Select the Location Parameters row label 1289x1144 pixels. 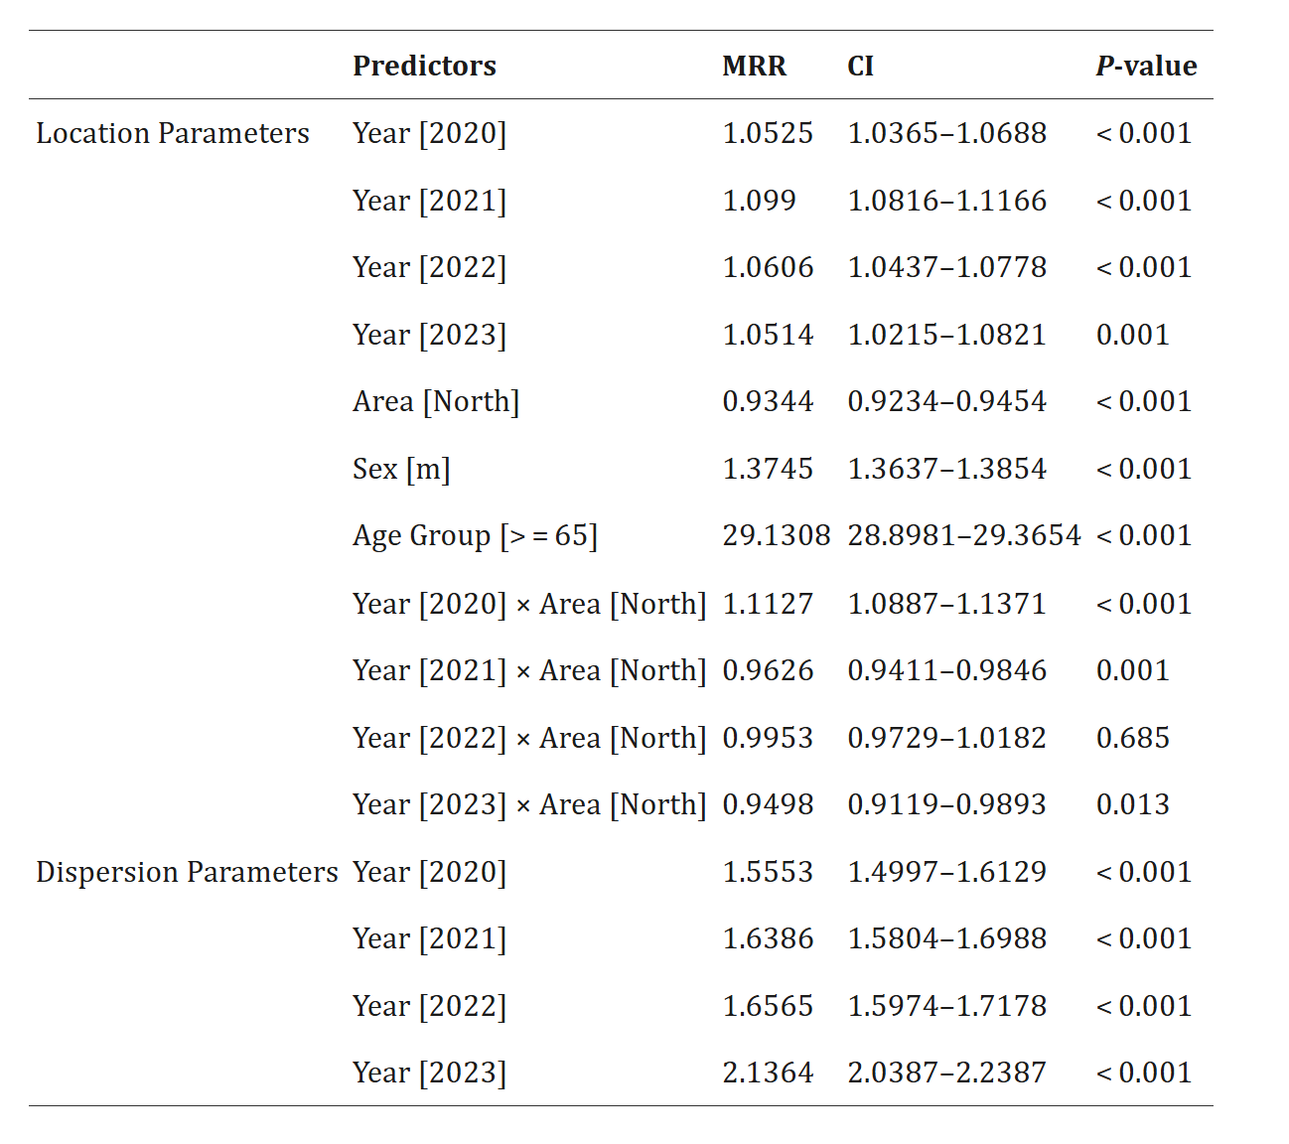click(x=173, y=133)
